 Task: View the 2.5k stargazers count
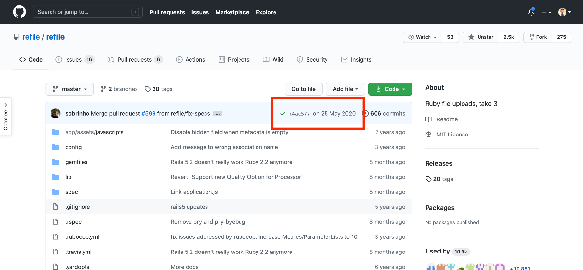[x=509, y=37]
